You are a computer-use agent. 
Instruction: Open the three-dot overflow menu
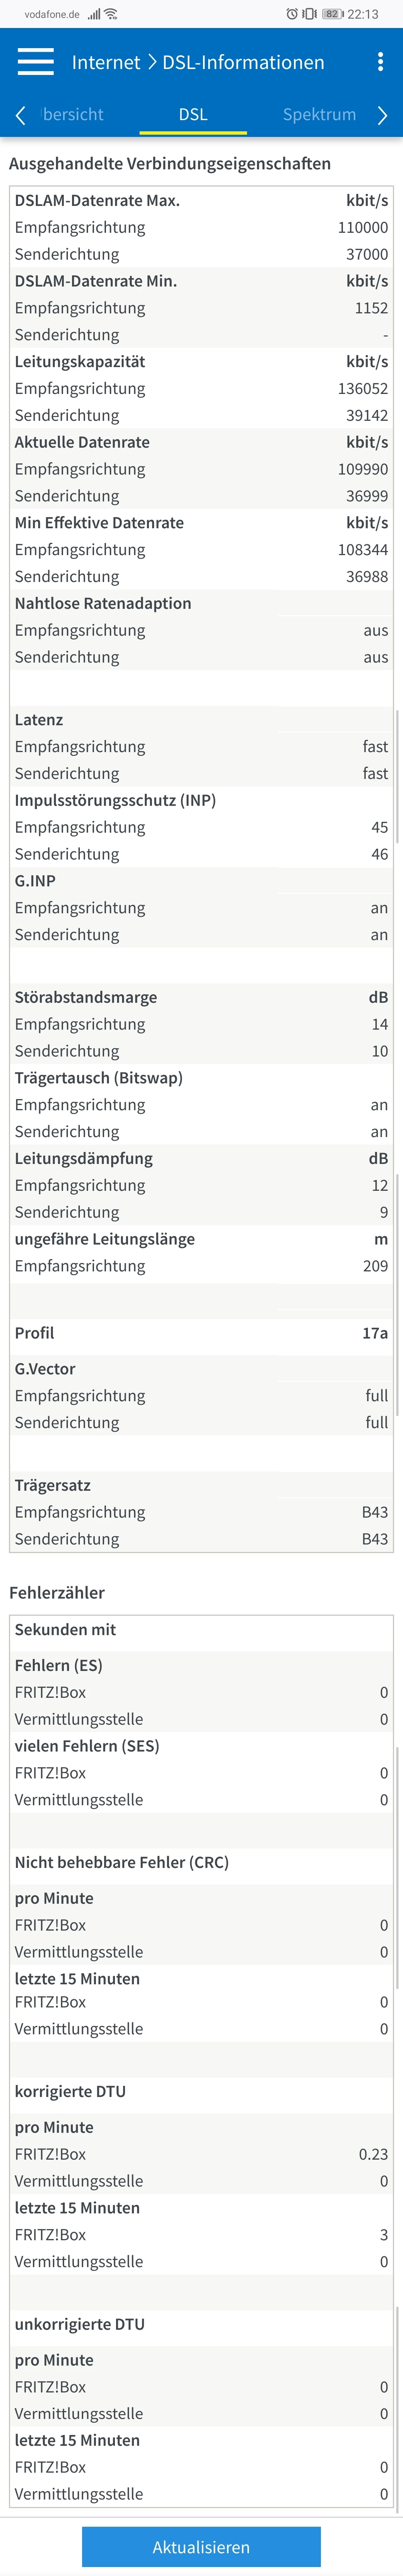pos(380,62)
